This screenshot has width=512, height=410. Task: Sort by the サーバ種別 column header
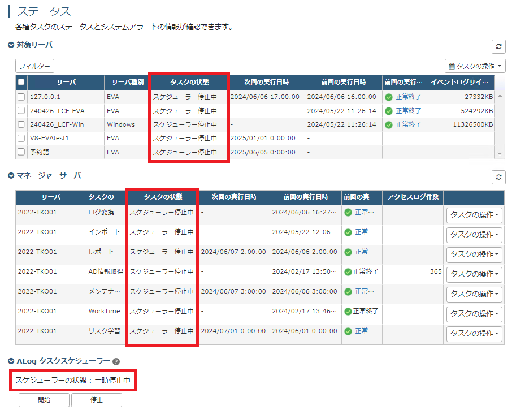(x=127, y=83)
